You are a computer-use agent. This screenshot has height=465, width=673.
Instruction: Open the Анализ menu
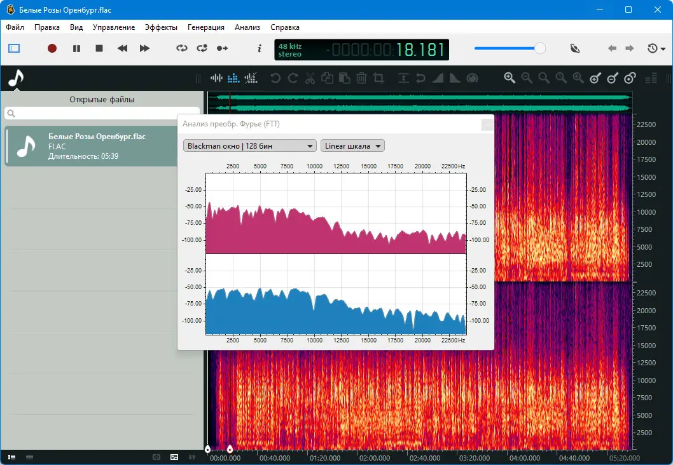(247, 27)
